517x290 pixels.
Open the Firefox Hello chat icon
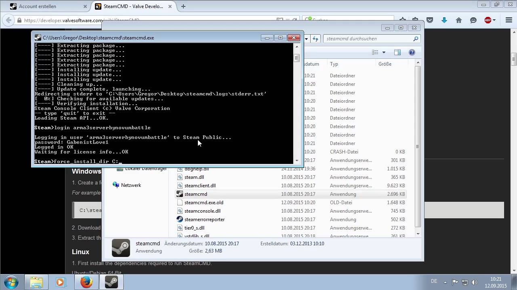[473, 20]
